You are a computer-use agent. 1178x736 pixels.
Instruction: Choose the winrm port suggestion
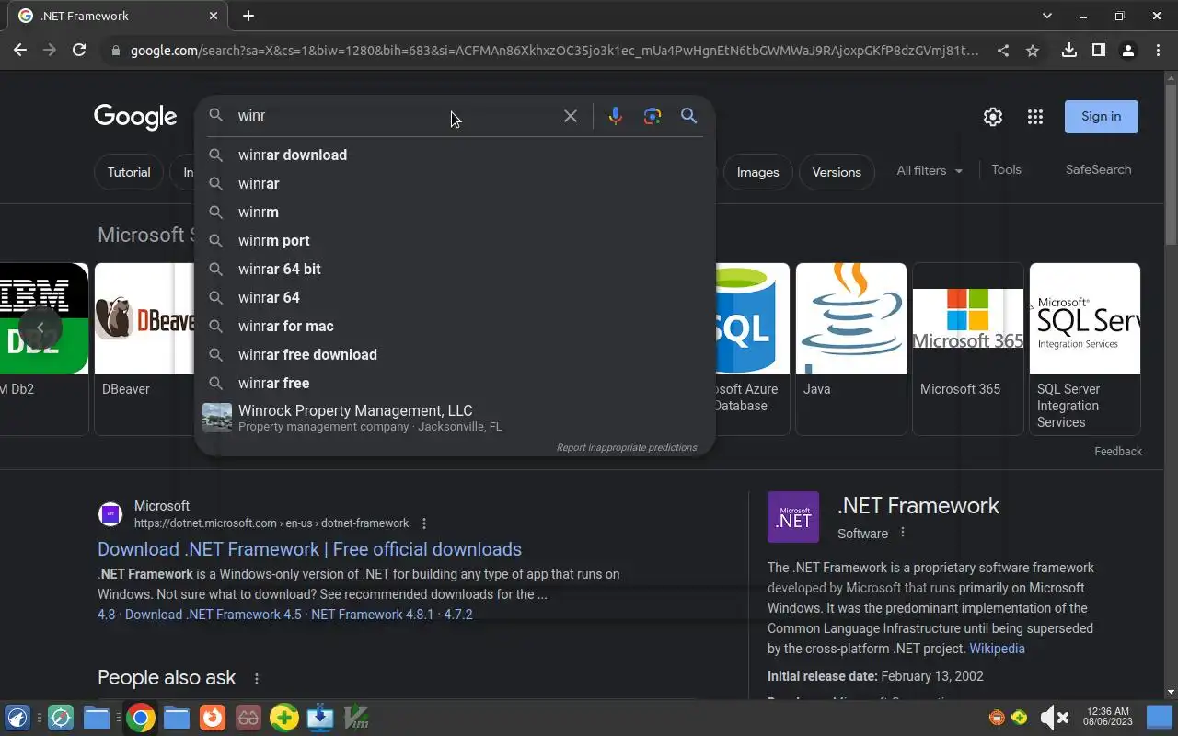click(x=455, y=240)
